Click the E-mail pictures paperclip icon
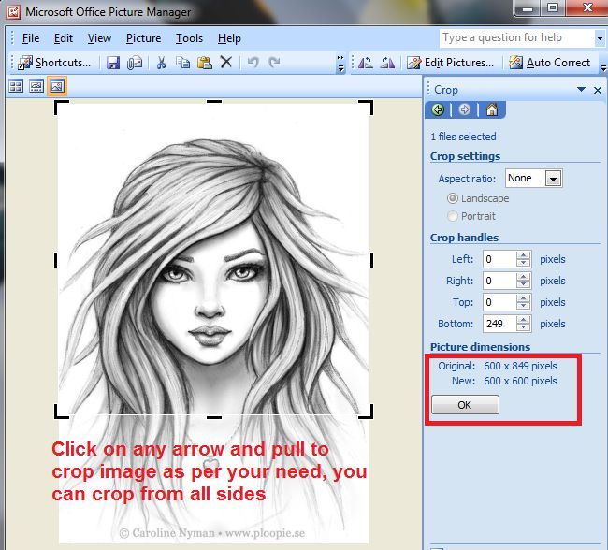 click(135, 63)
